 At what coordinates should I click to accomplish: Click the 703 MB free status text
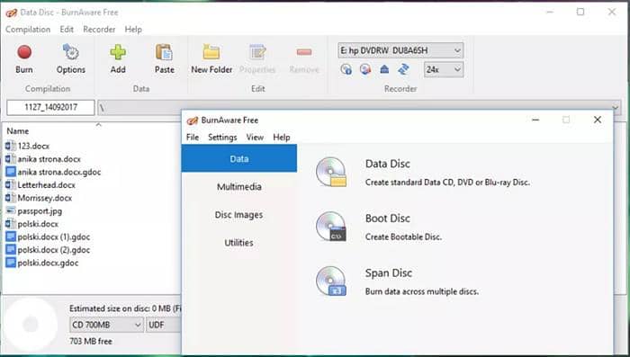pyautogui.click(x=91, y=342)
